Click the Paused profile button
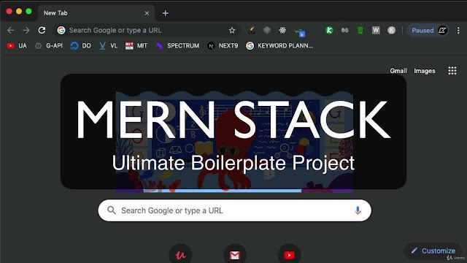 tap(428, 30)
